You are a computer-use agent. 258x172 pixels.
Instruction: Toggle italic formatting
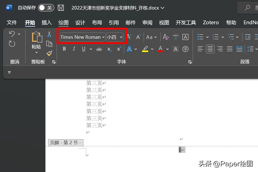click(74, 49)
